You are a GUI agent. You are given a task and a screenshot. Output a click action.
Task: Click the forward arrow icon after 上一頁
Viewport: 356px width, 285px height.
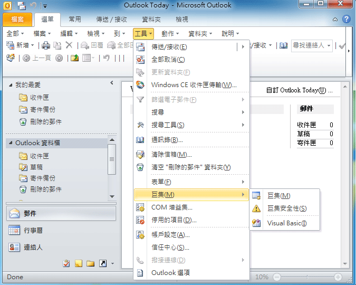[x=59, y=59]
